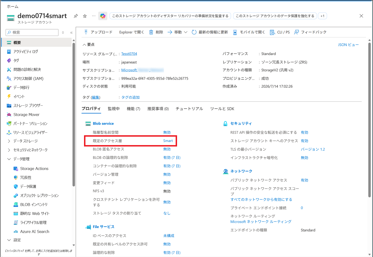Select 概要 in the sidebar

point(37,42)
